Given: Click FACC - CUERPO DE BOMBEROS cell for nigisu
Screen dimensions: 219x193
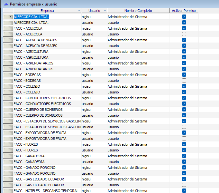Looking at the screenshot, I should (x=38, y=110).
